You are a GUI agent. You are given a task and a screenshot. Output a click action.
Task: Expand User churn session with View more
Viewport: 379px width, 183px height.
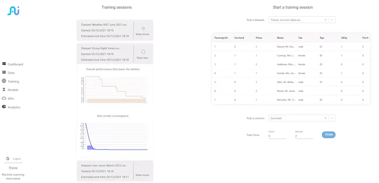(142, 175)
